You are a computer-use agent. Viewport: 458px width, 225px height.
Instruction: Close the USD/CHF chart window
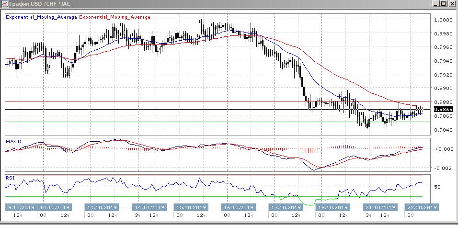coord(452,4)
